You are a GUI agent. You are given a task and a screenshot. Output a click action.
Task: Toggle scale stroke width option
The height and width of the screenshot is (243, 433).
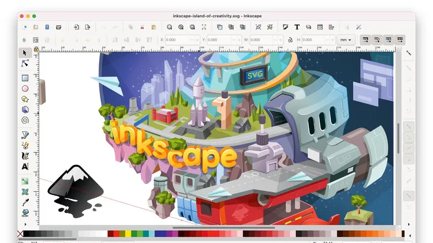(x=365, y=40)
